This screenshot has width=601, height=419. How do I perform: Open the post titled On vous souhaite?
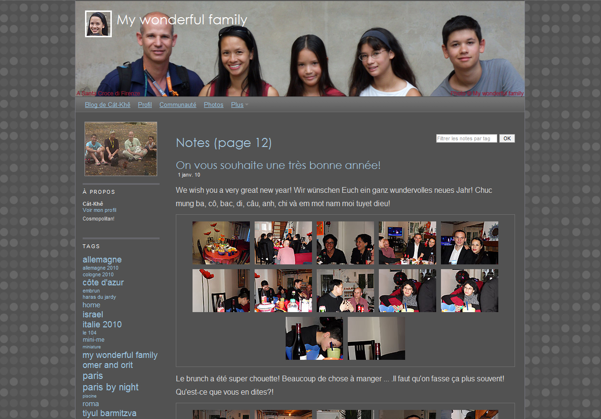click(x=278, y=166)
